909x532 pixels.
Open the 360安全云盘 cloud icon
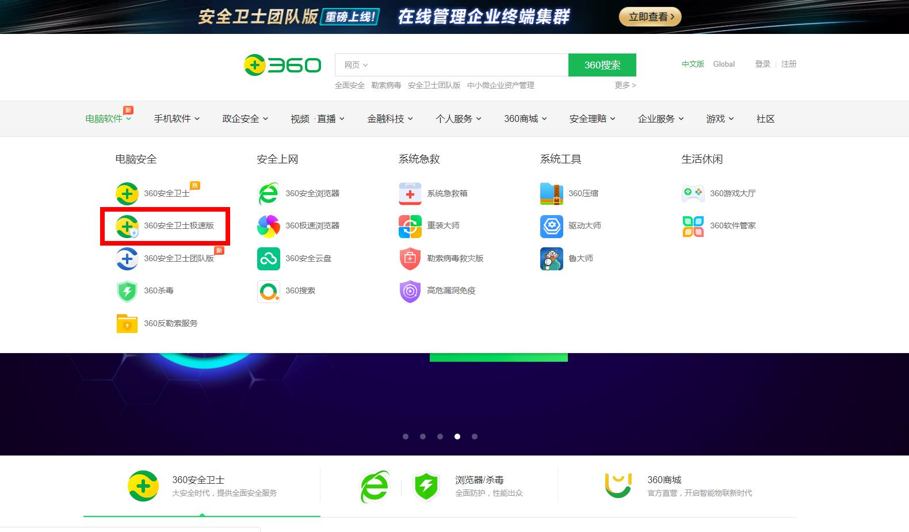pos(269,259)
